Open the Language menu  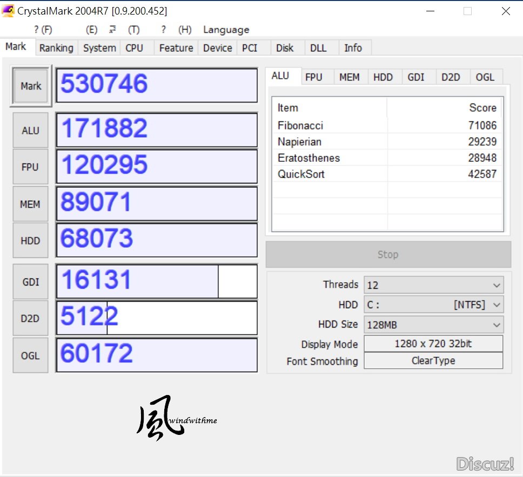coord(226,30)
